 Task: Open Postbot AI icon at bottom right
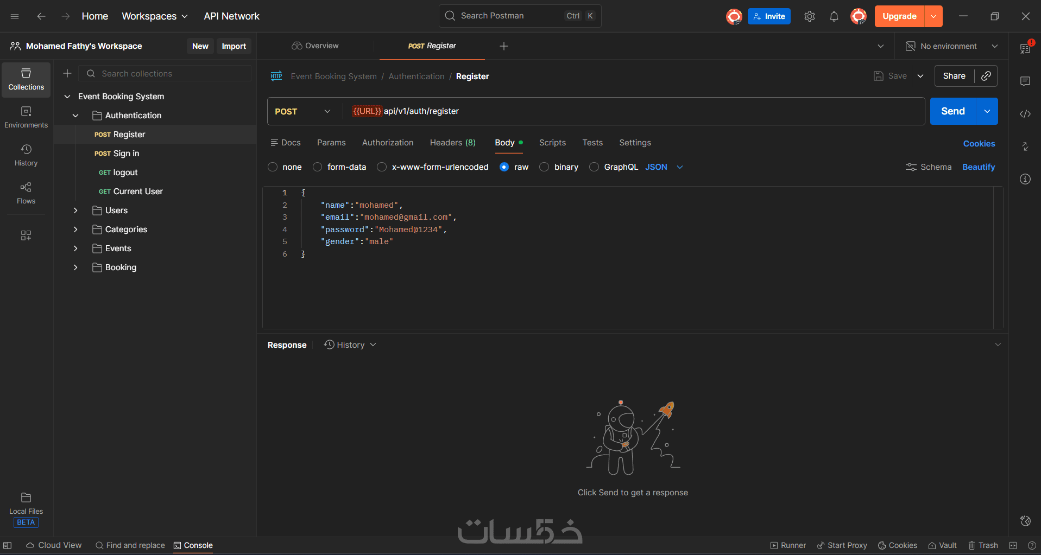click(x=1025, y=521)
